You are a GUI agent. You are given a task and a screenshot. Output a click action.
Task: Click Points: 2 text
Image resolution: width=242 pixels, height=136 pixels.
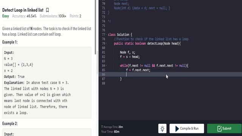(75, 16)
